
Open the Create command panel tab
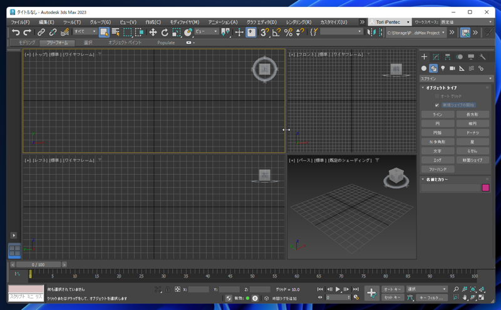pyautogui.click(x=424, y=57)
